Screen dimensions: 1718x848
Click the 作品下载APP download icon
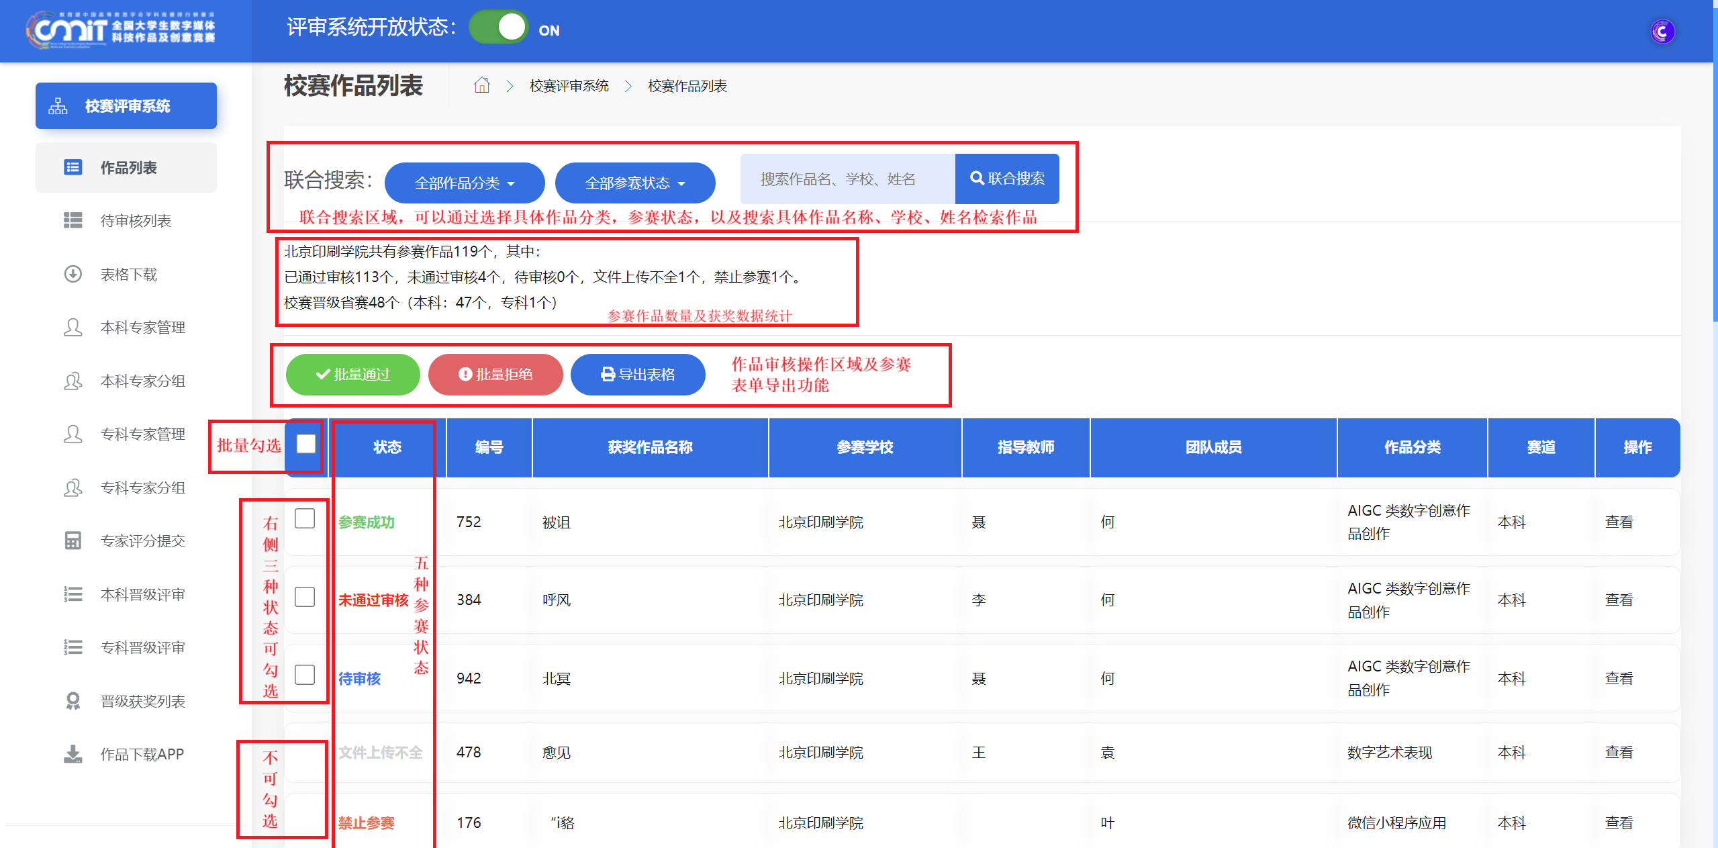[73, 754]
